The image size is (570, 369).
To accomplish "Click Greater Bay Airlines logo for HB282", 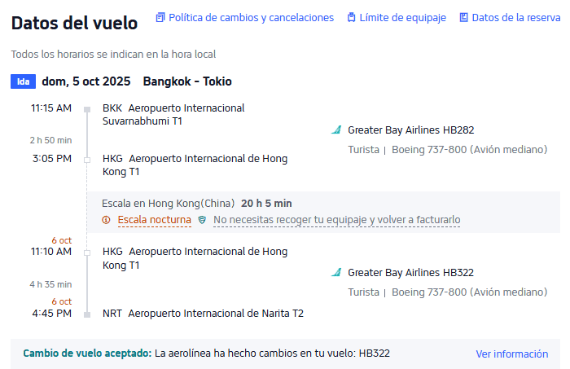I will click(x=336, y=130).
